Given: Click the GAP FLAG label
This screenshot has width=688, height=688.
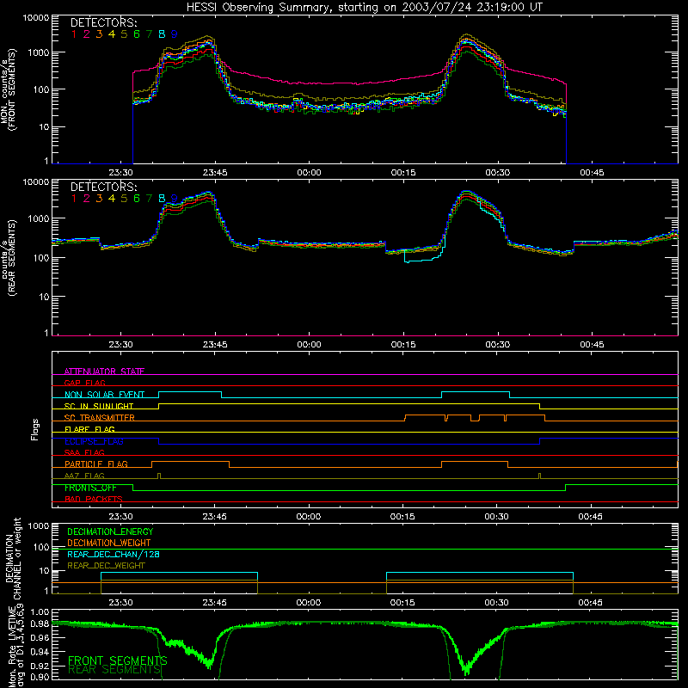Looking at the screenshot, I should point(84,383).
